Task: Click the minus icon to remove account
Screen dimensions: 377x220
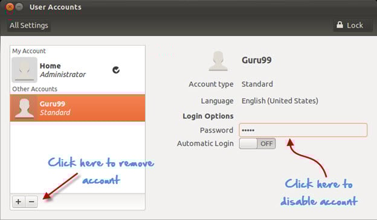Action: pos(31,201)
